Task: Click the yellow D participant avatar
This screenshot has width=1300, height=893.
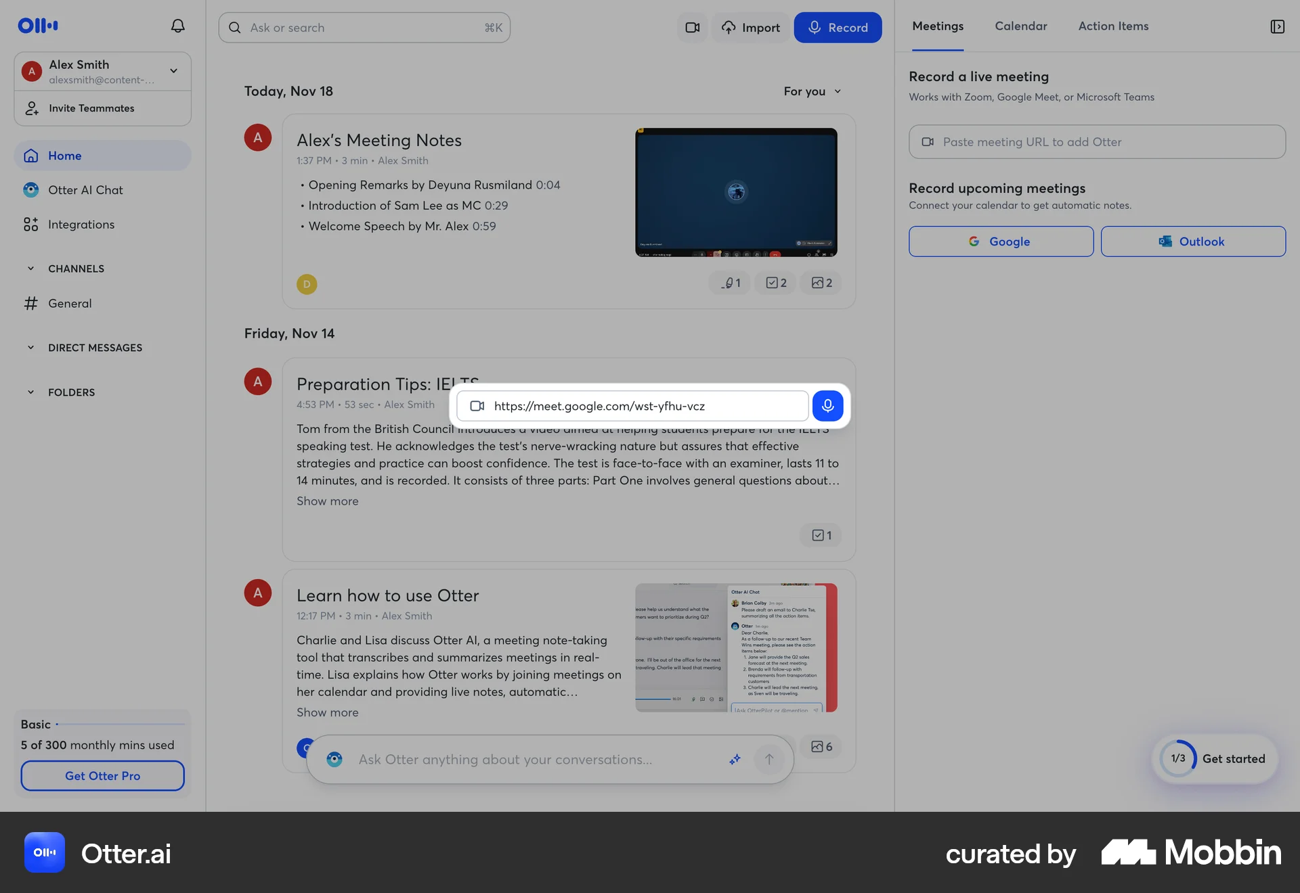Action: coord(307,284)
